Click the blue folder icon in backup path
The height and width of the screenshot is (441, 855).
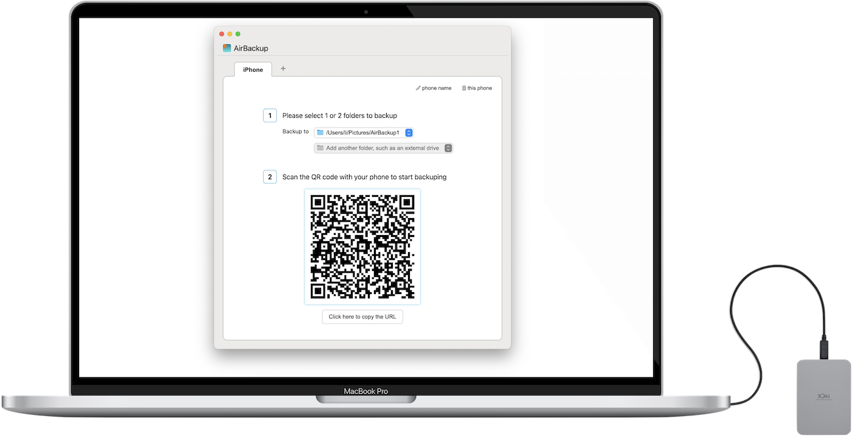(x=320, y=132)
